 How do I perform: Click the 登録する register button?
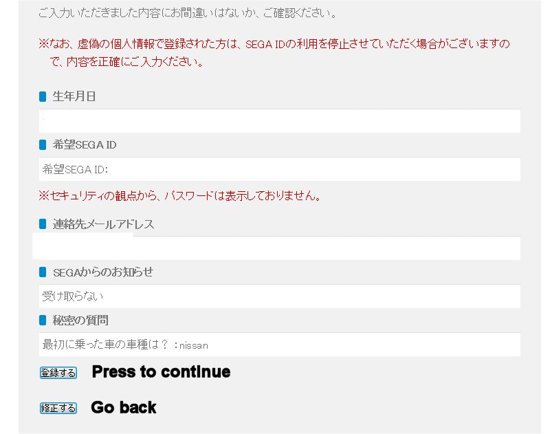pyautogui.click(x=58, y=373)
